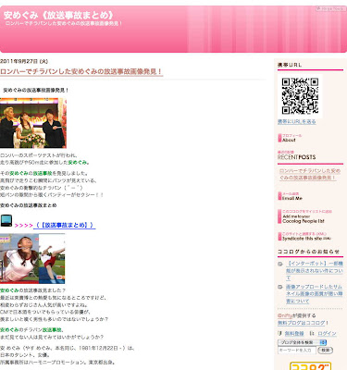Click the login icon beside ログイン
The width and height of the screenshot is (347, 370).
[312, 333]
